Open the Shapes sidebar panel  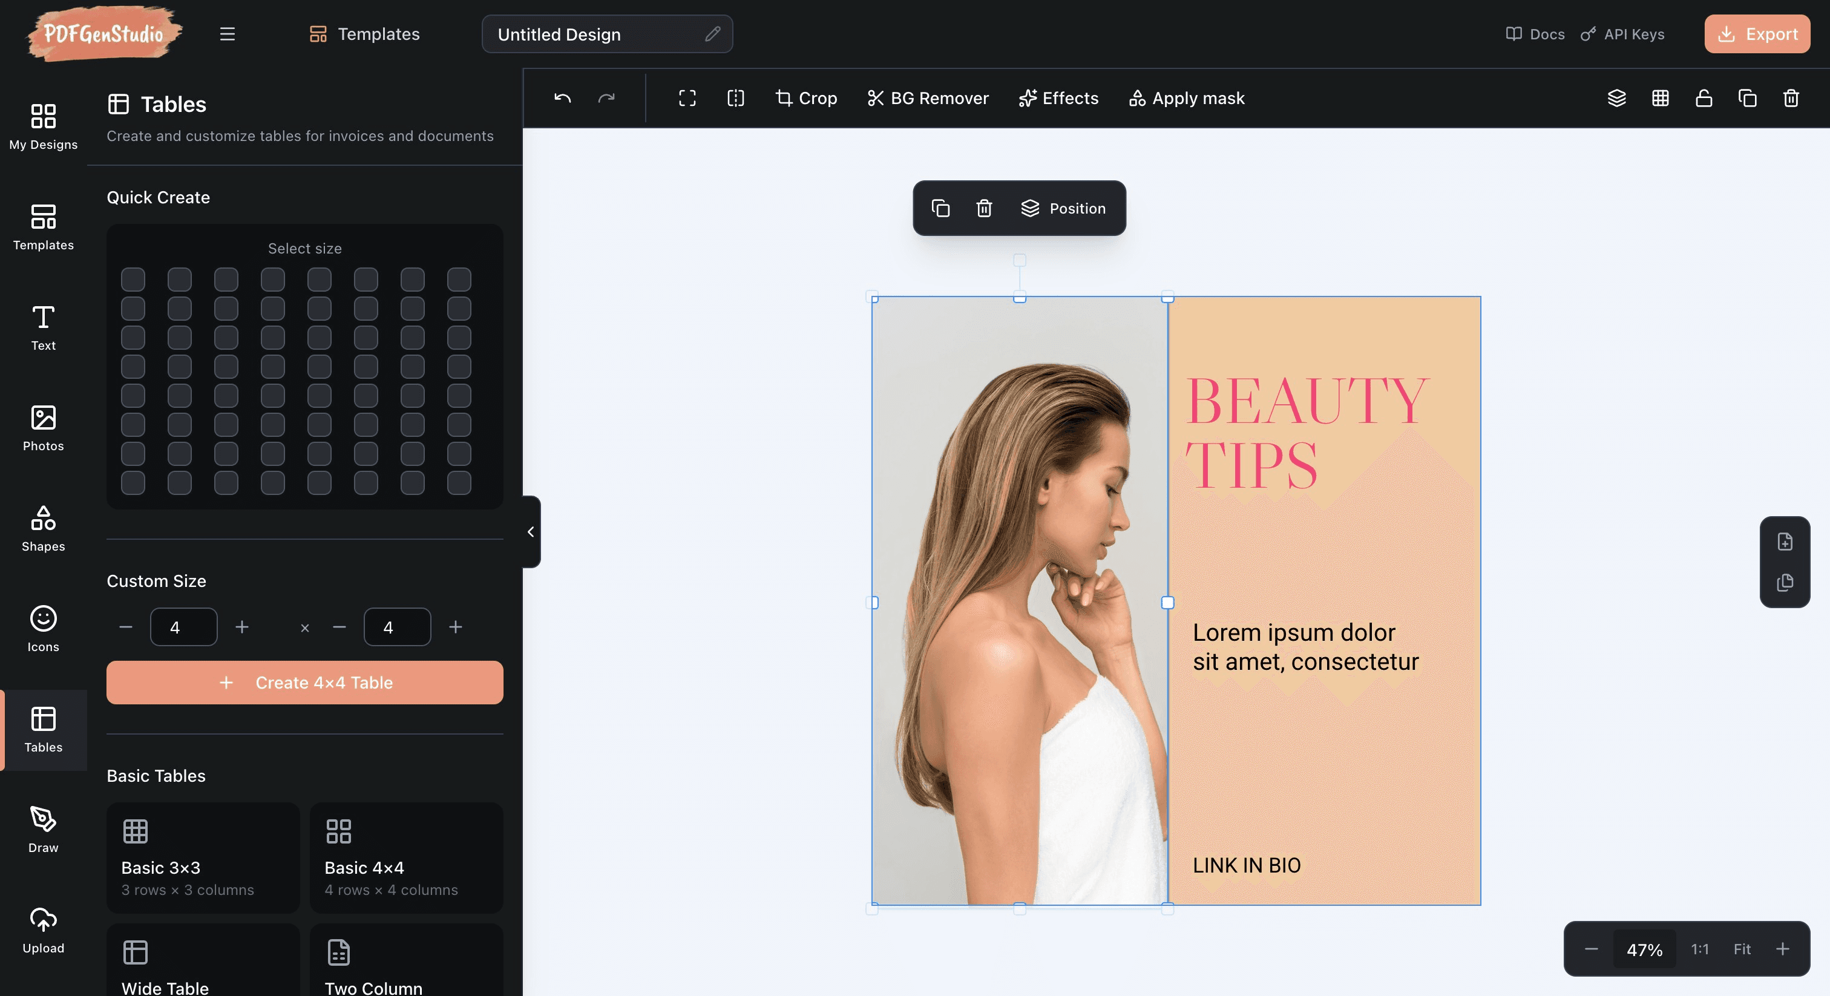coord(44,528)
